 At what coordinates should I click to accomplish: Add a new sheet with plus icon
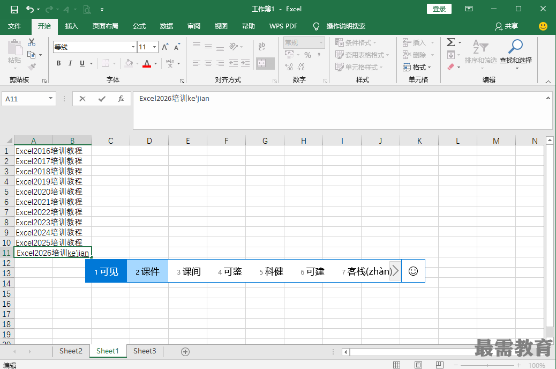click(185, 352)
